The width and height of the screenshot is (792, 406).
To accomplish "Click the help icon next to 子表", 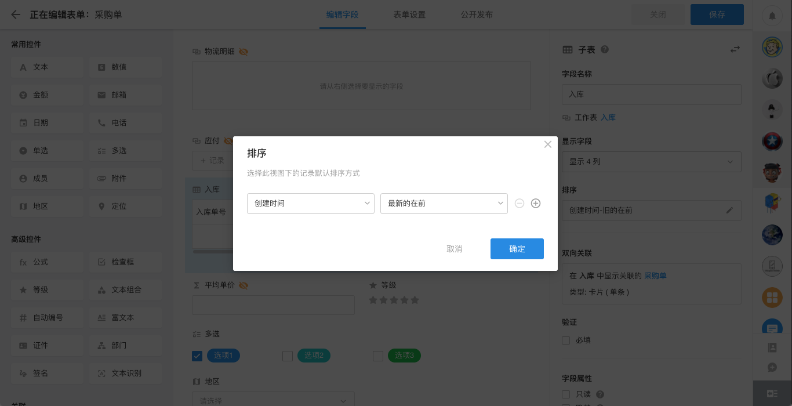I will pos(605,50).
